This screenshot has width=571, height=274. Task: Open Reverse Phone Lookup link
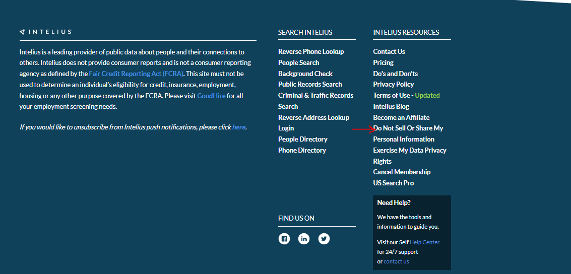coord(311,52)
